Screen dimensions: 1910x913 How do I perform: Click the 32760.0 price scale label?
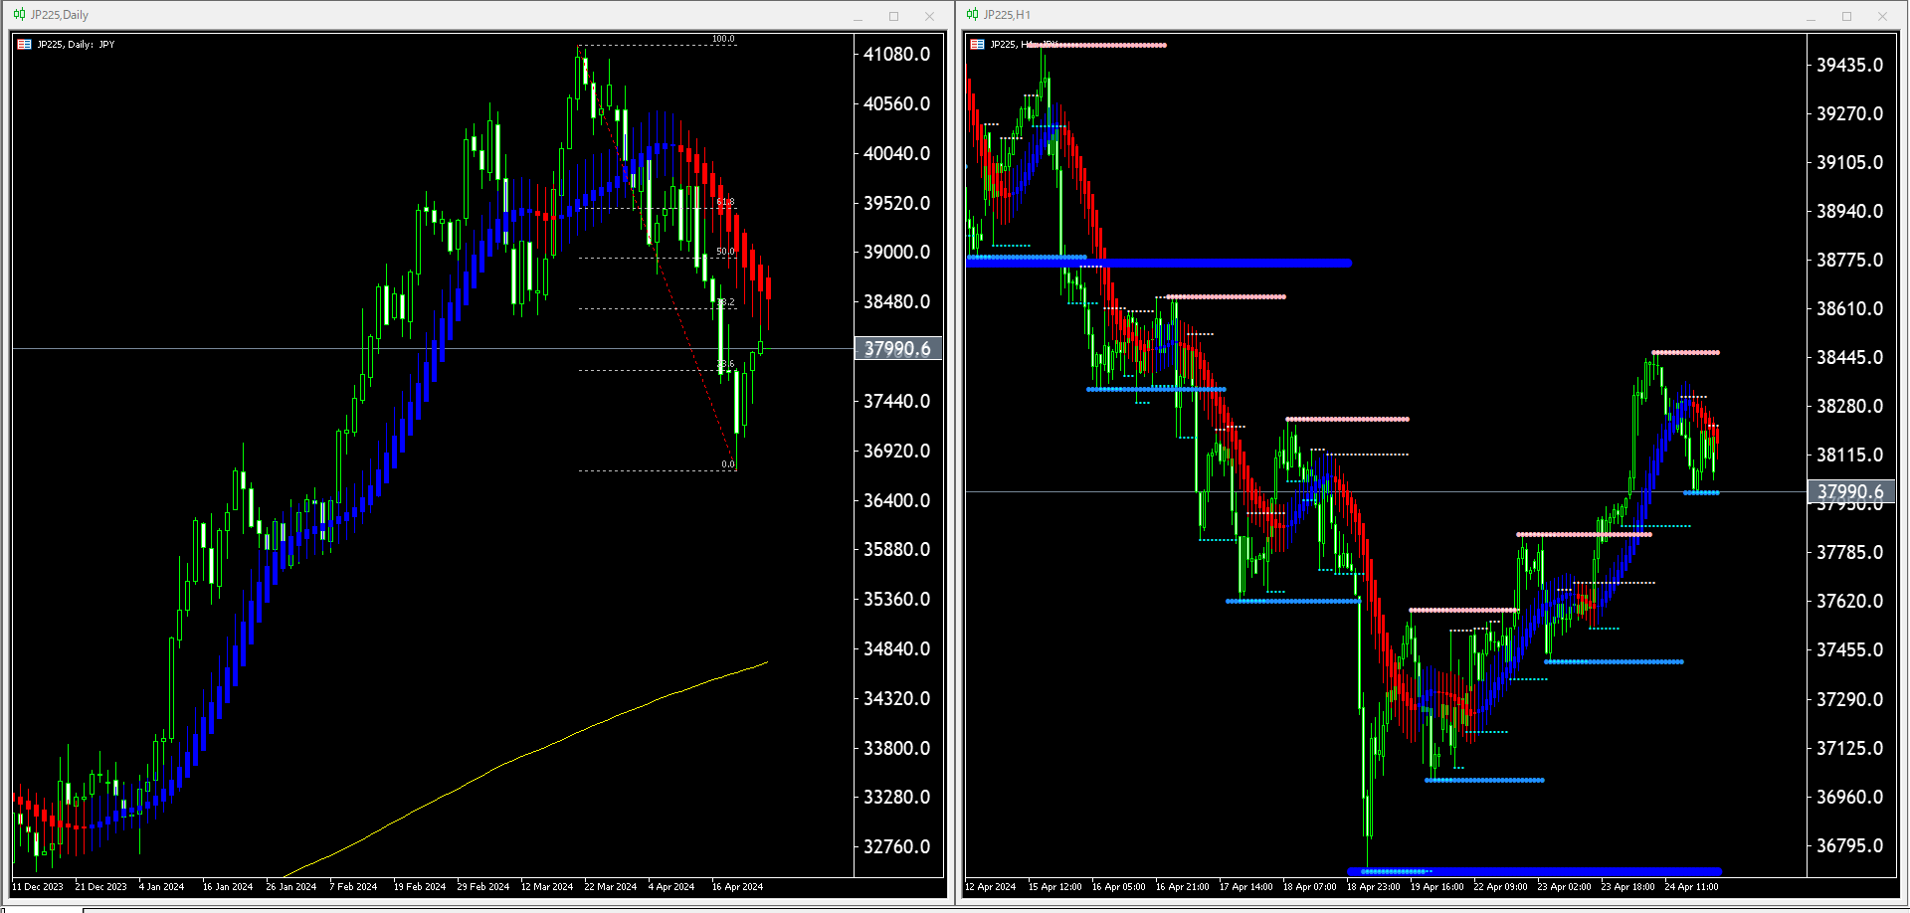(x=897, y=847)
